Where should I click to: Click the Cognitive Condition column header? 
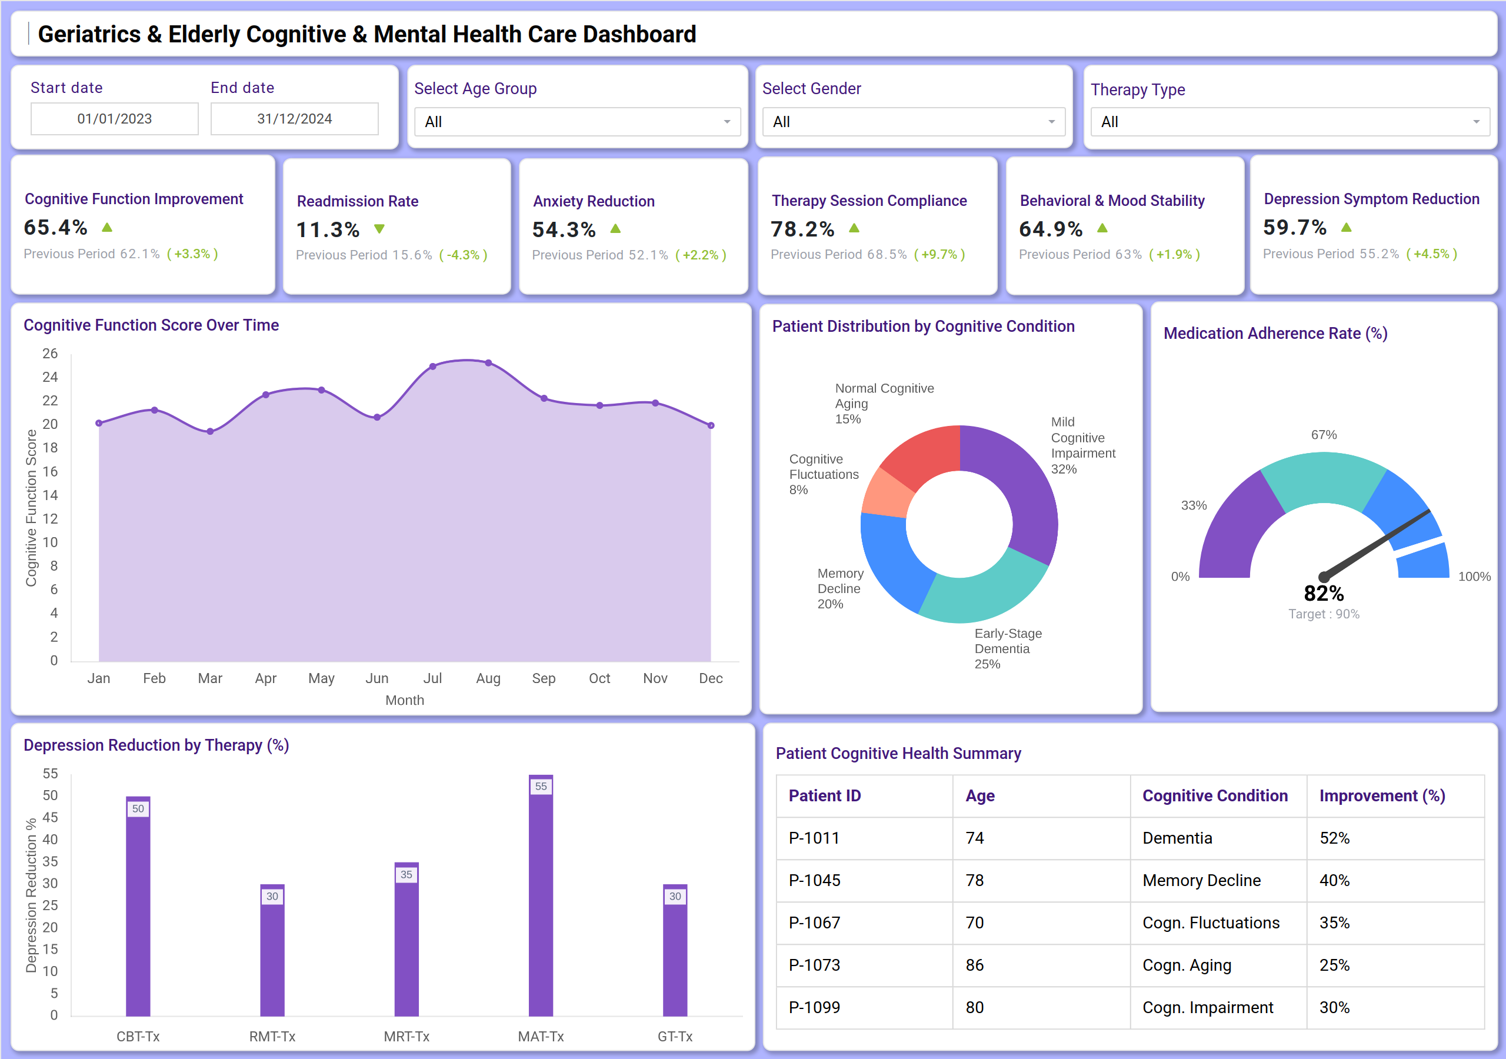1215,796
